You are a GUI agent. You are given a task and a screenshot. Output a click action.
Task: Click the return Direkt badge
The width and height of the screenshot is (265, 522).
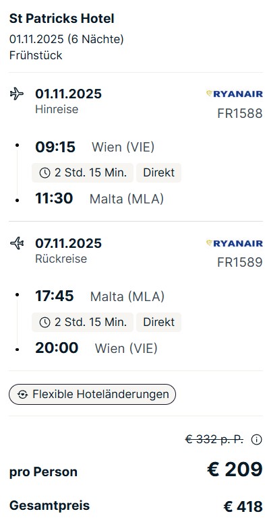pos(158,322)
